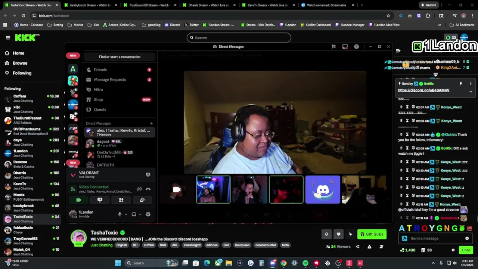478x269 pixels.
Task: Click the Discord flag icon in title bar
Action: click(333, 47)
